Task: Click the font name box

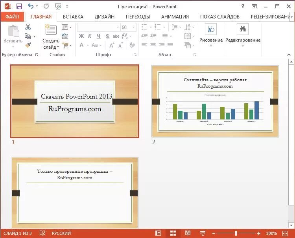Action: 99,27
